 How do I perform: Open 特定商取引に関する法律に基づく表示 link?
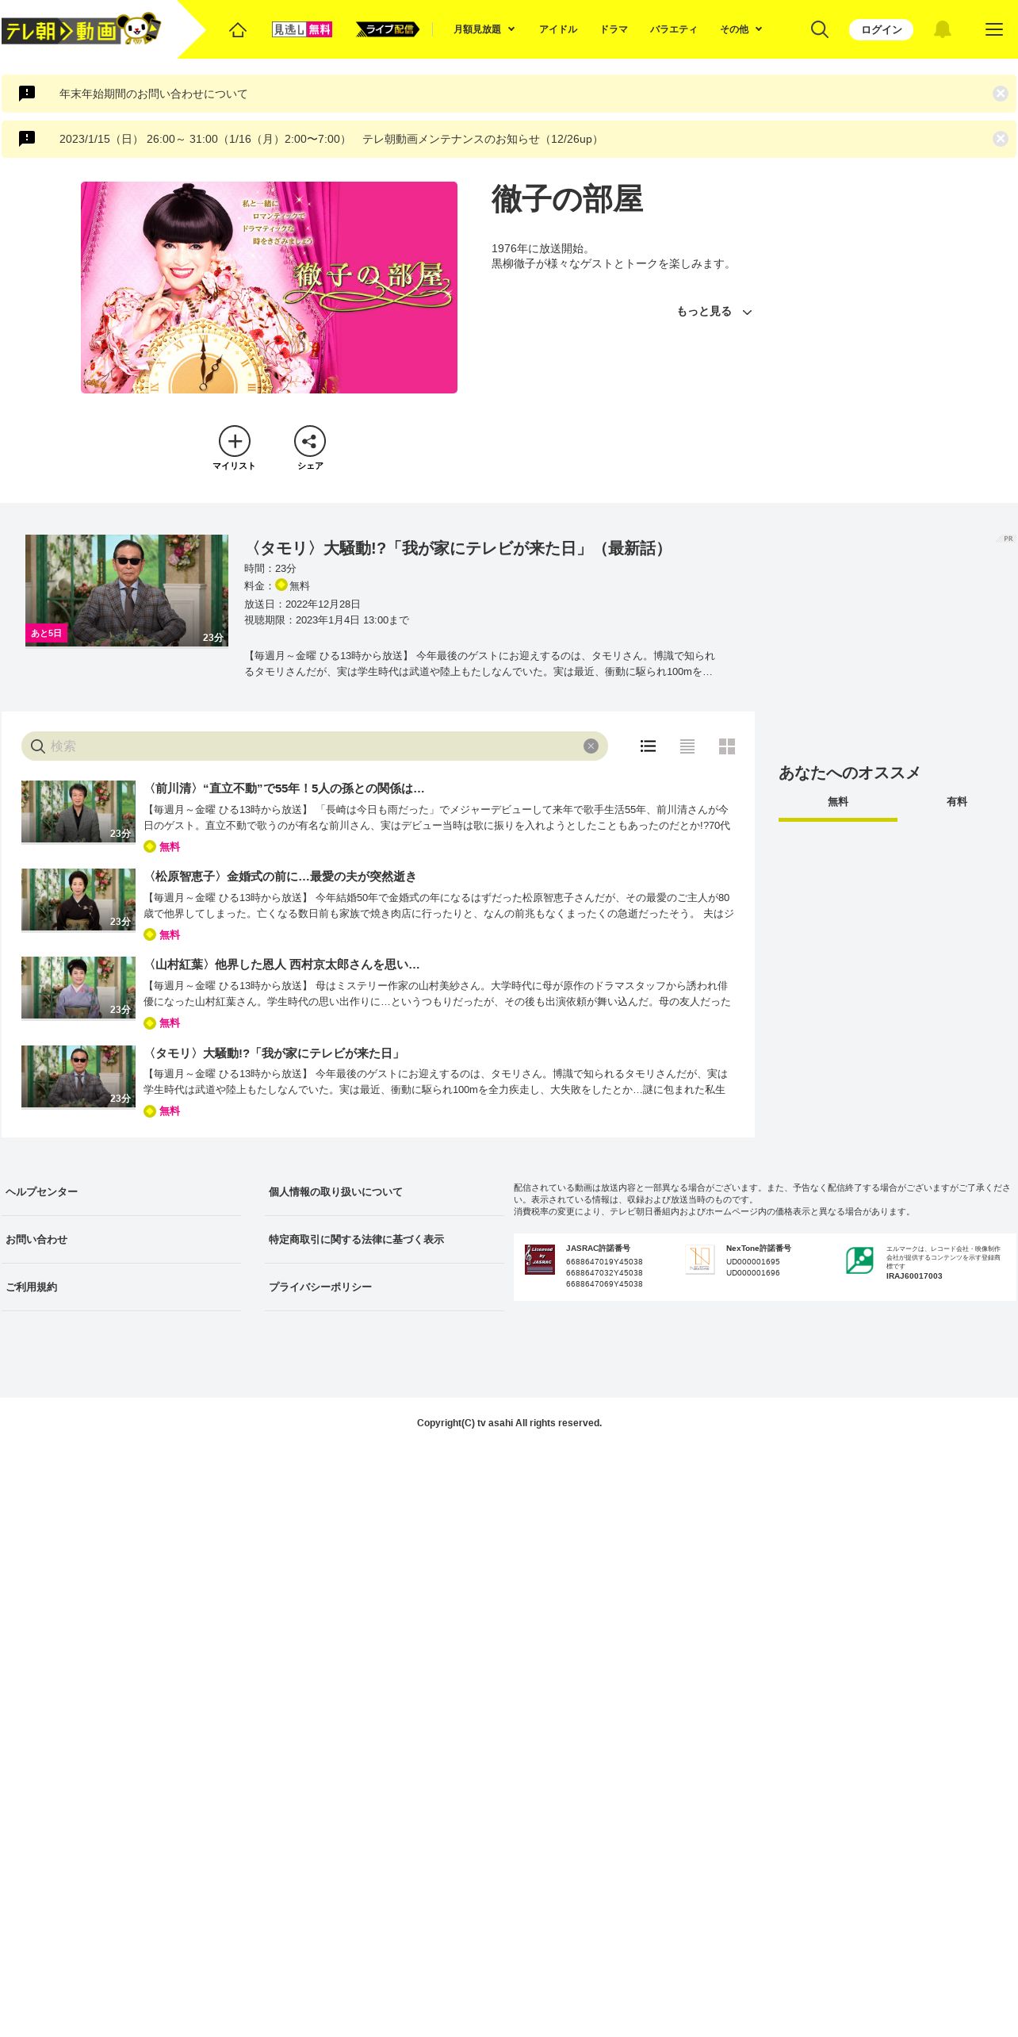[356, 1240]
